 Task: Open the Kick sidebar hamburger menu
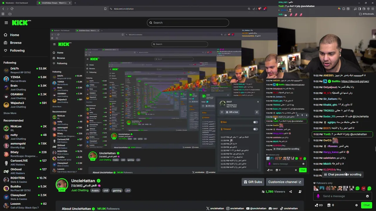[6, 23]
